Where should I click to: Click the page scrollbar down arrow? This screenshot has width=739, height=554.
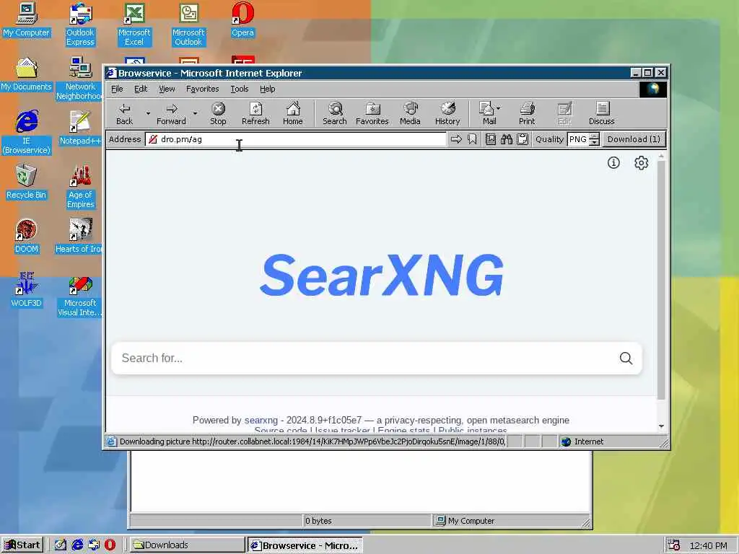[661, 426]
